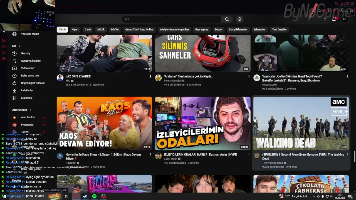
Task: Open Hayrettin ile Kaos Show video title
Action: click(103, 156)
